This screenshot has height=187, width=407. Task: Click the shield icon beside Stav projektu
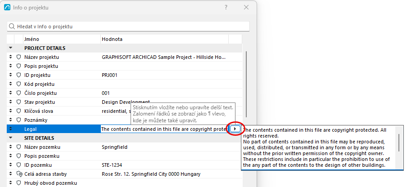(18, 102)
